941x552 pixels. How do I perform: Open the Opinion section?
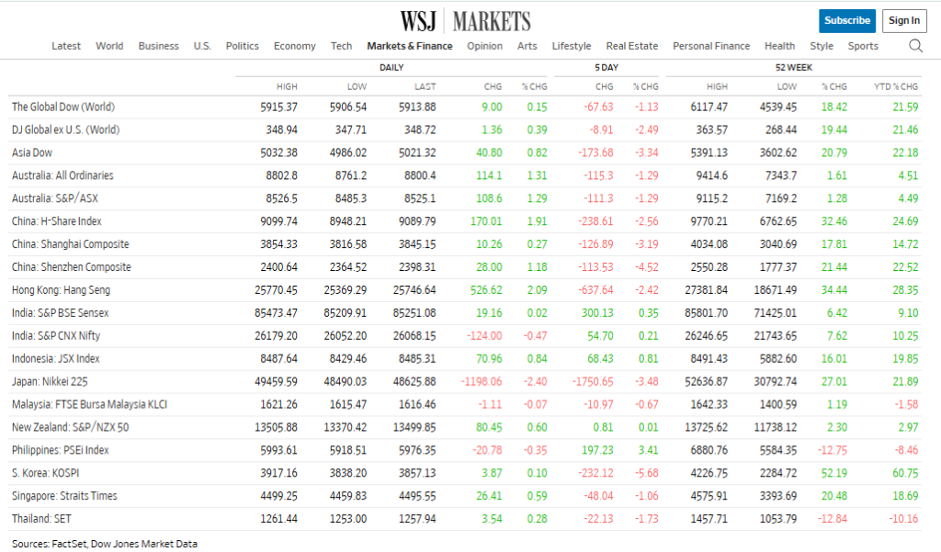click(484, 45)
